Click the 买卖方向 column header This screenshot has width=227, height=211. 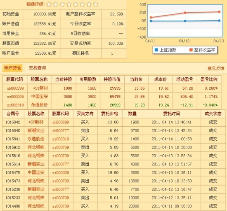point(85,114)
